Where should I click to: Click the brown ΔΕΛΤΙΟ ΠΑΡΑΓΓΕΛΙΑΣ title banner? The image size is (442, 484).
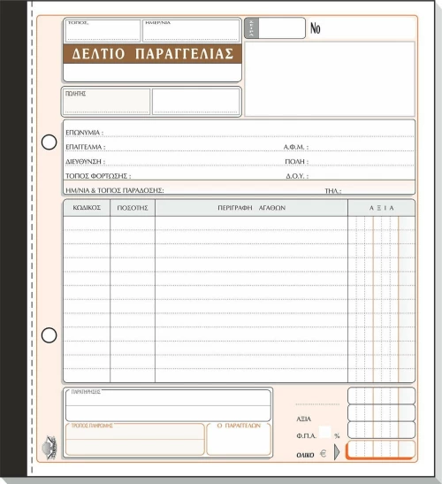click(152, 54)
